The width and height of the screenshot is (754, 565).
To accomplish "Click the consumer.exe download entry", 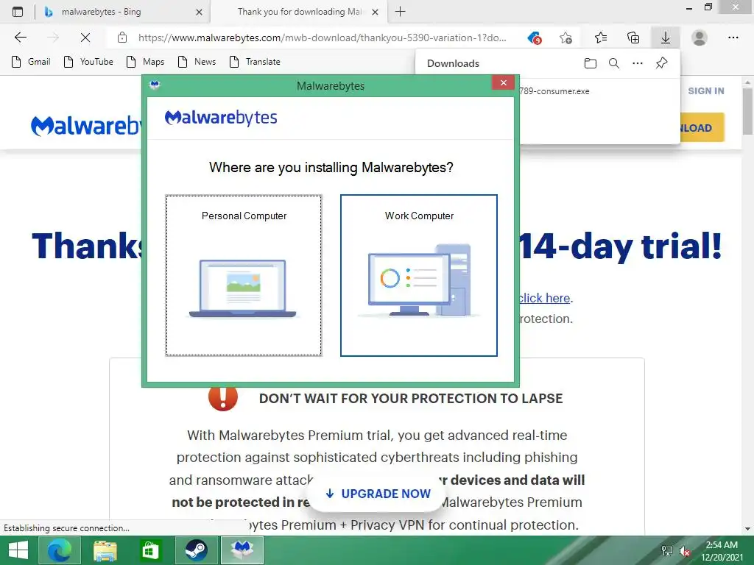I will pos(554,91).
